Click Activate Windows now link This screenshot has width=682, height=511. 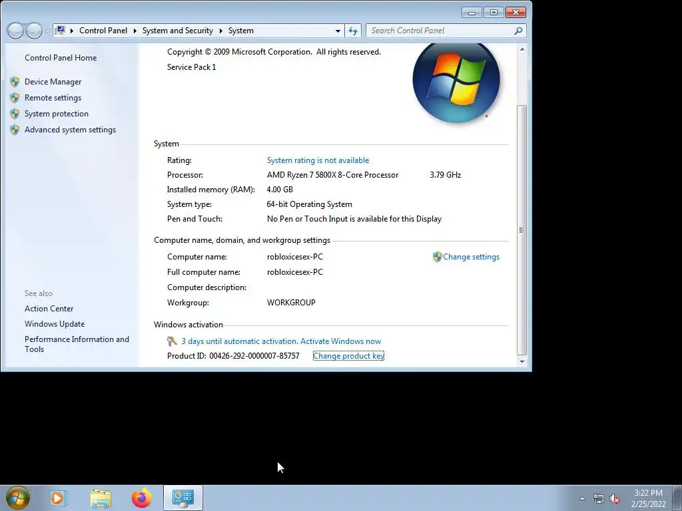point(340,341)
